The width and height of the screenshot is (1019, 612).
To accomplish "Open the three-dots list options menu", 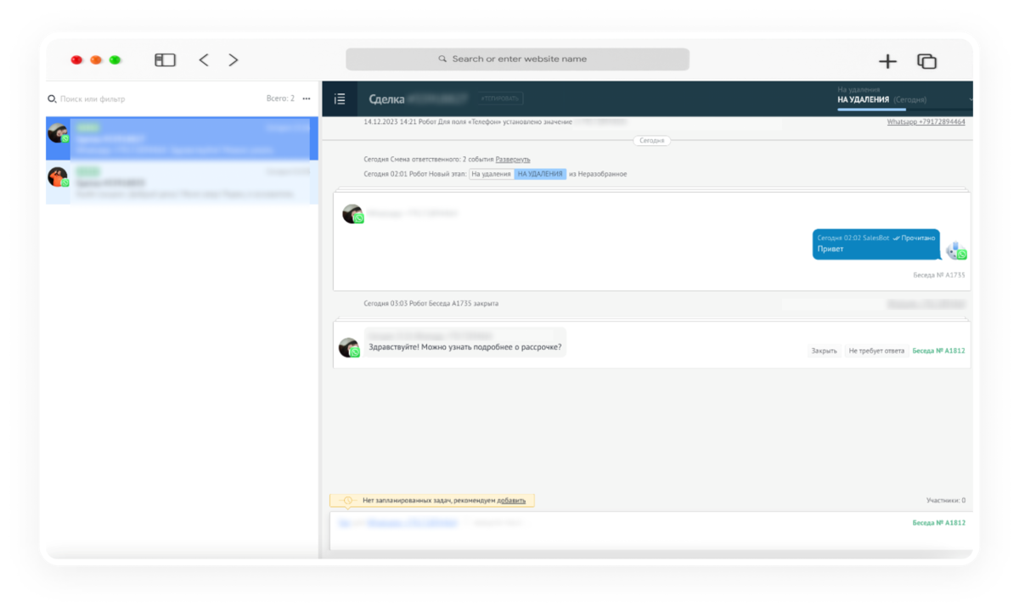I will pyautogui.click(x=307, y=99).
